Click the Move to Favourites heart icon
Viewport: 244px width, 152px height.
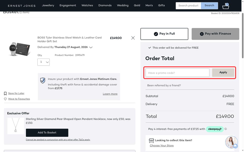[5, 99]
